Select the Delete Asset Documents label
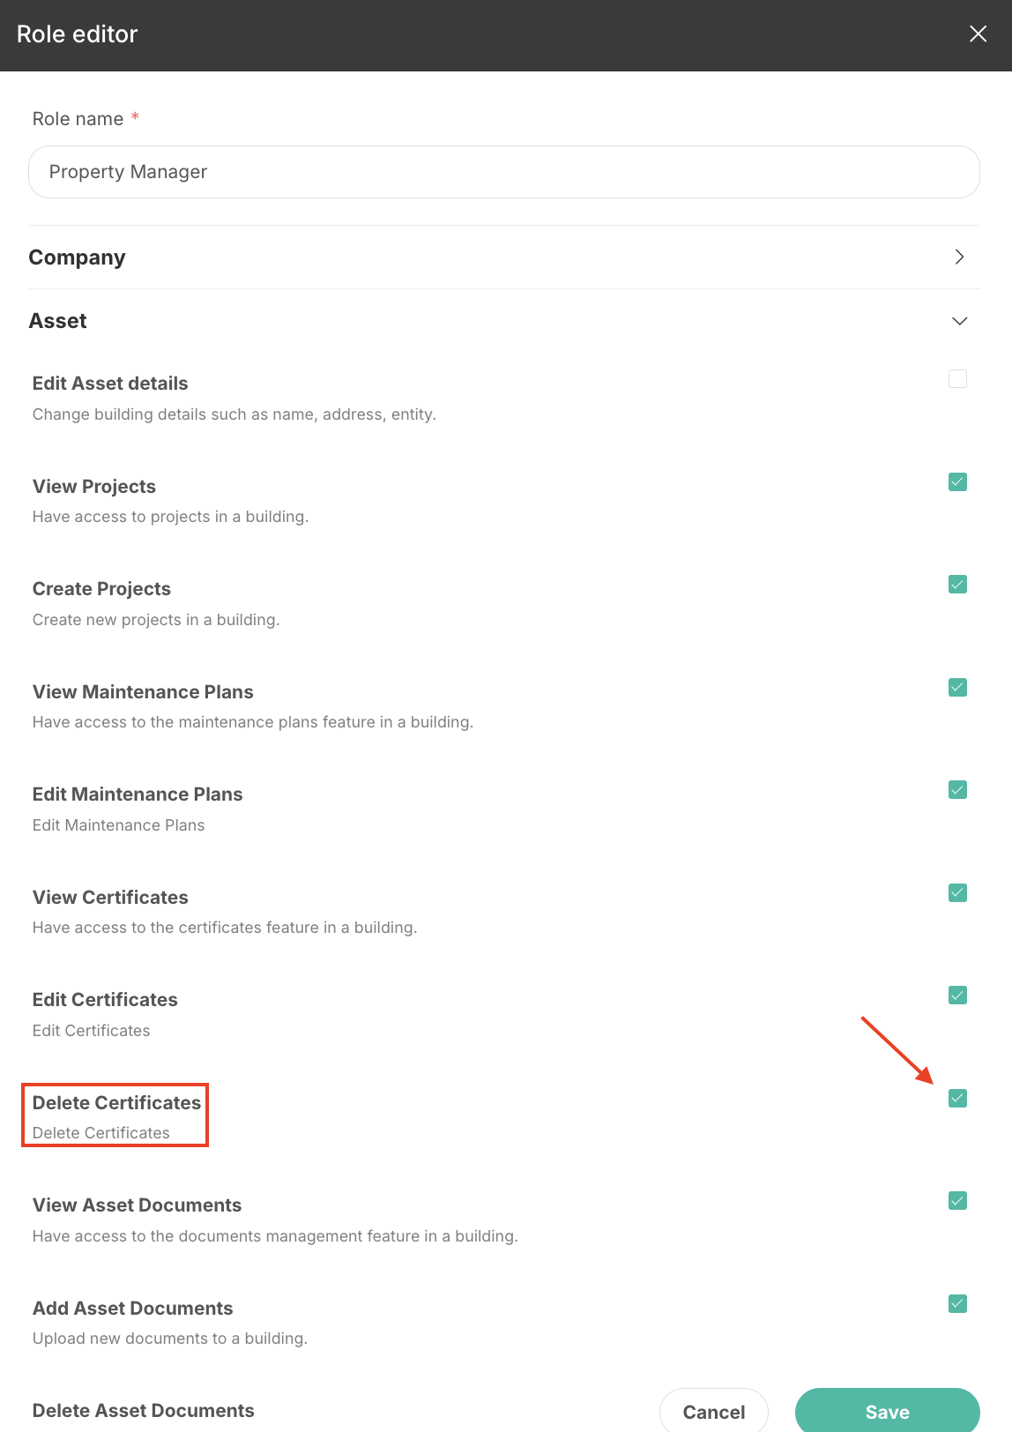 (x=143, y=1411)
